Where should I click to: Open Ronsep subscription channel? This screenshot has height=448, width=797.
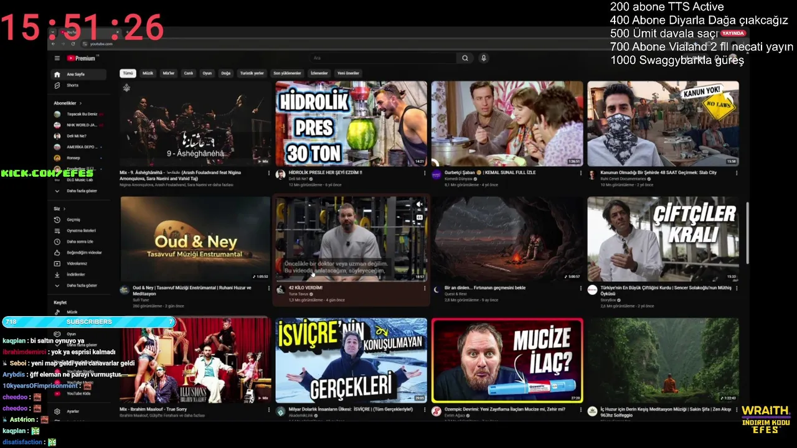[78, 158]
